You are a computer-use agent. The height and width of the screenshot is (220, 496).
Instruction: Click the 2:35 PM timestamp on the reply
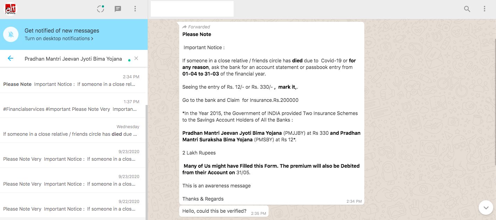tap(259, 213)
